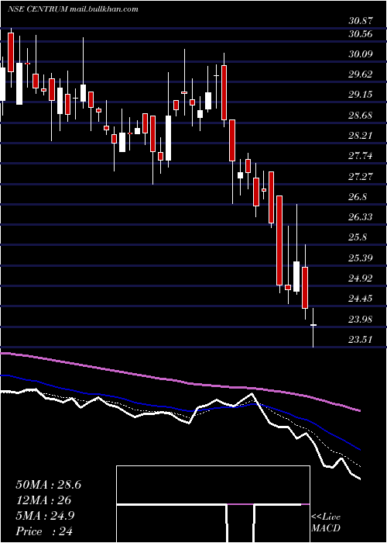Select the 29.15 price axis label
387x543 pixels.
(361, 95)
